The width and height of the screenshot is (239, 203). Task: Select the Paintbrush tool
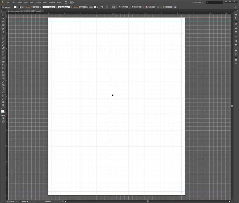pos(3,42)
